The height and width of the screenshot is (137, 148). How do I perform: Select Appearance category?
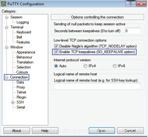click(x=26, y=52)
